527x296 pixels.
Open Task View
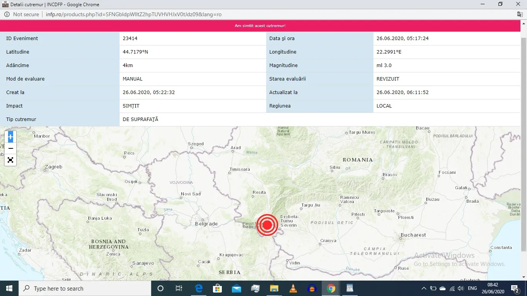(179, 288)
